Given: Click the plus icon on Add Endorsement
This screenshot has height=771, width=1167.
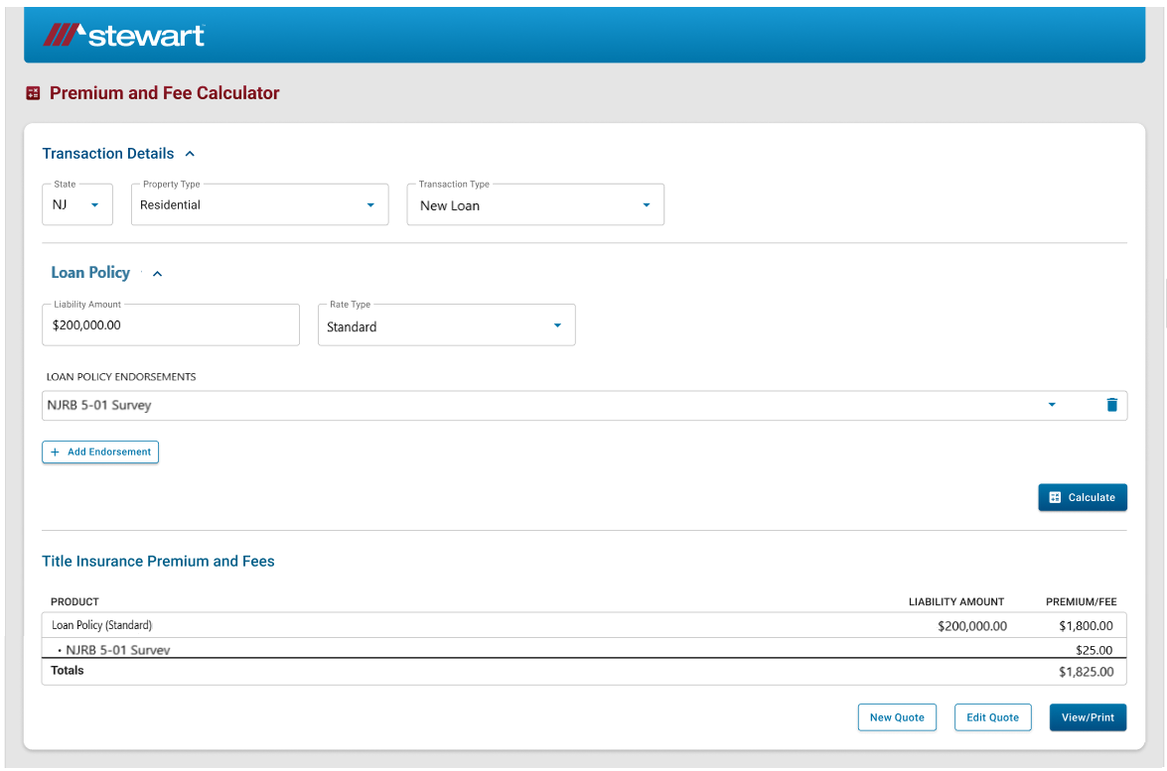Looking at the screenshot, I should pyautogui.click(x=56, y=451).
